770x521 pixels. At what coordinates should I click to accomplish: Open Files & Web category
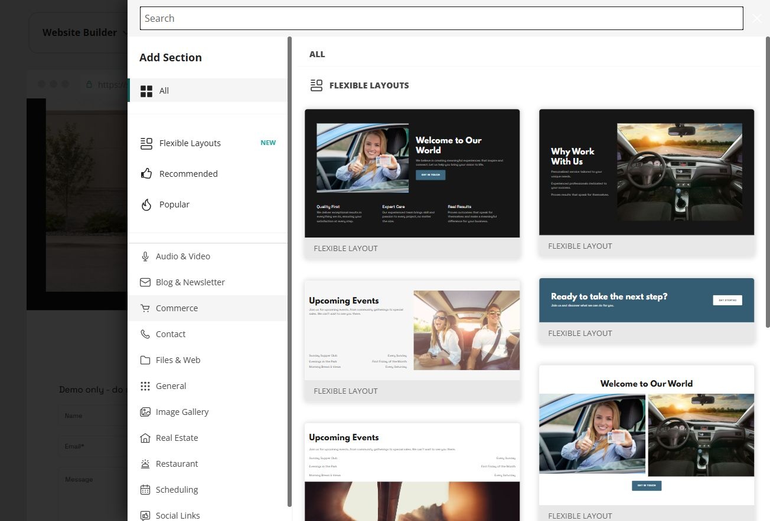208,360
